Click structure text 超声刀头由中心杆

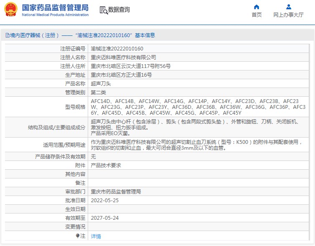[x=195, y=125]
